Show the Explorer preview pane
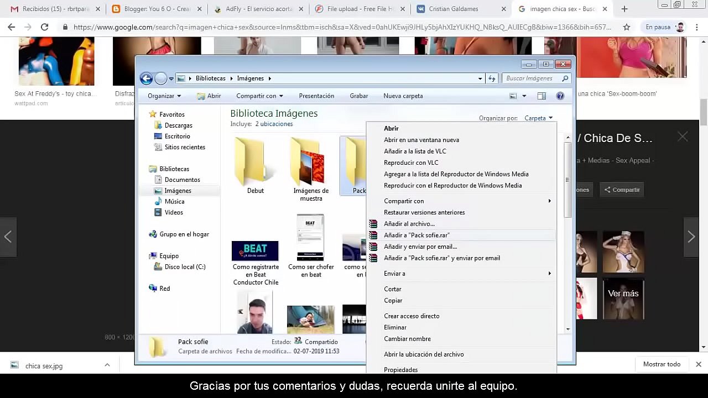 coord(542,96)
